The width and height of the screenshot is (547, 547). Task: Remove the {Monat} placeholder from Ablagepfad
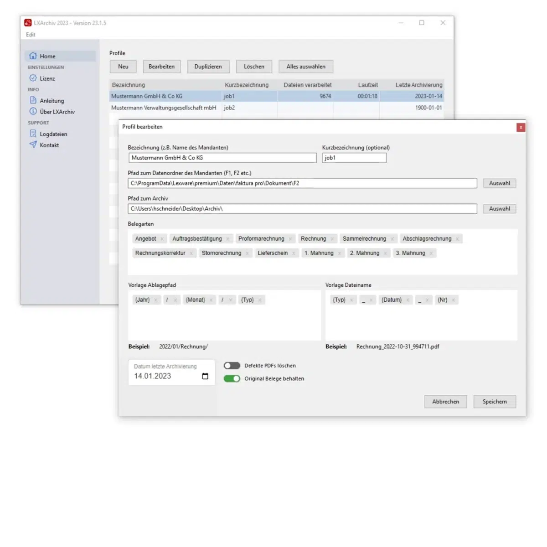point(211,300)
